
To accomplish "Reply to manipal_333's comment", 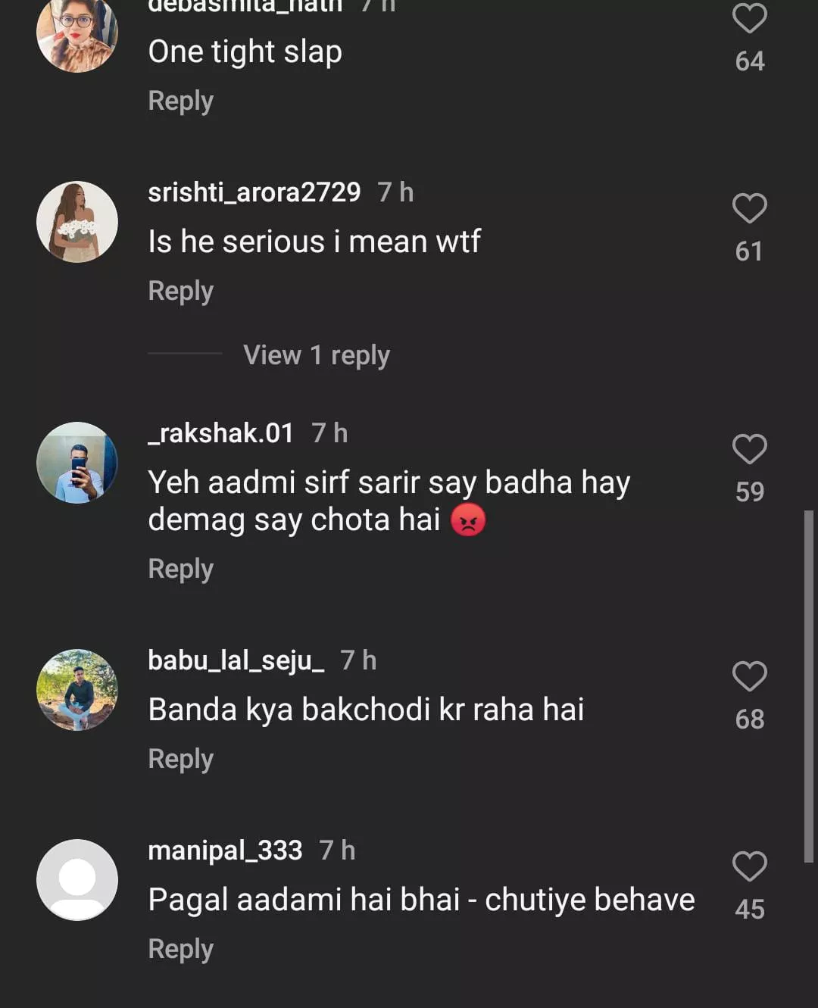I will pyautogui.click(x=180, y=949).
